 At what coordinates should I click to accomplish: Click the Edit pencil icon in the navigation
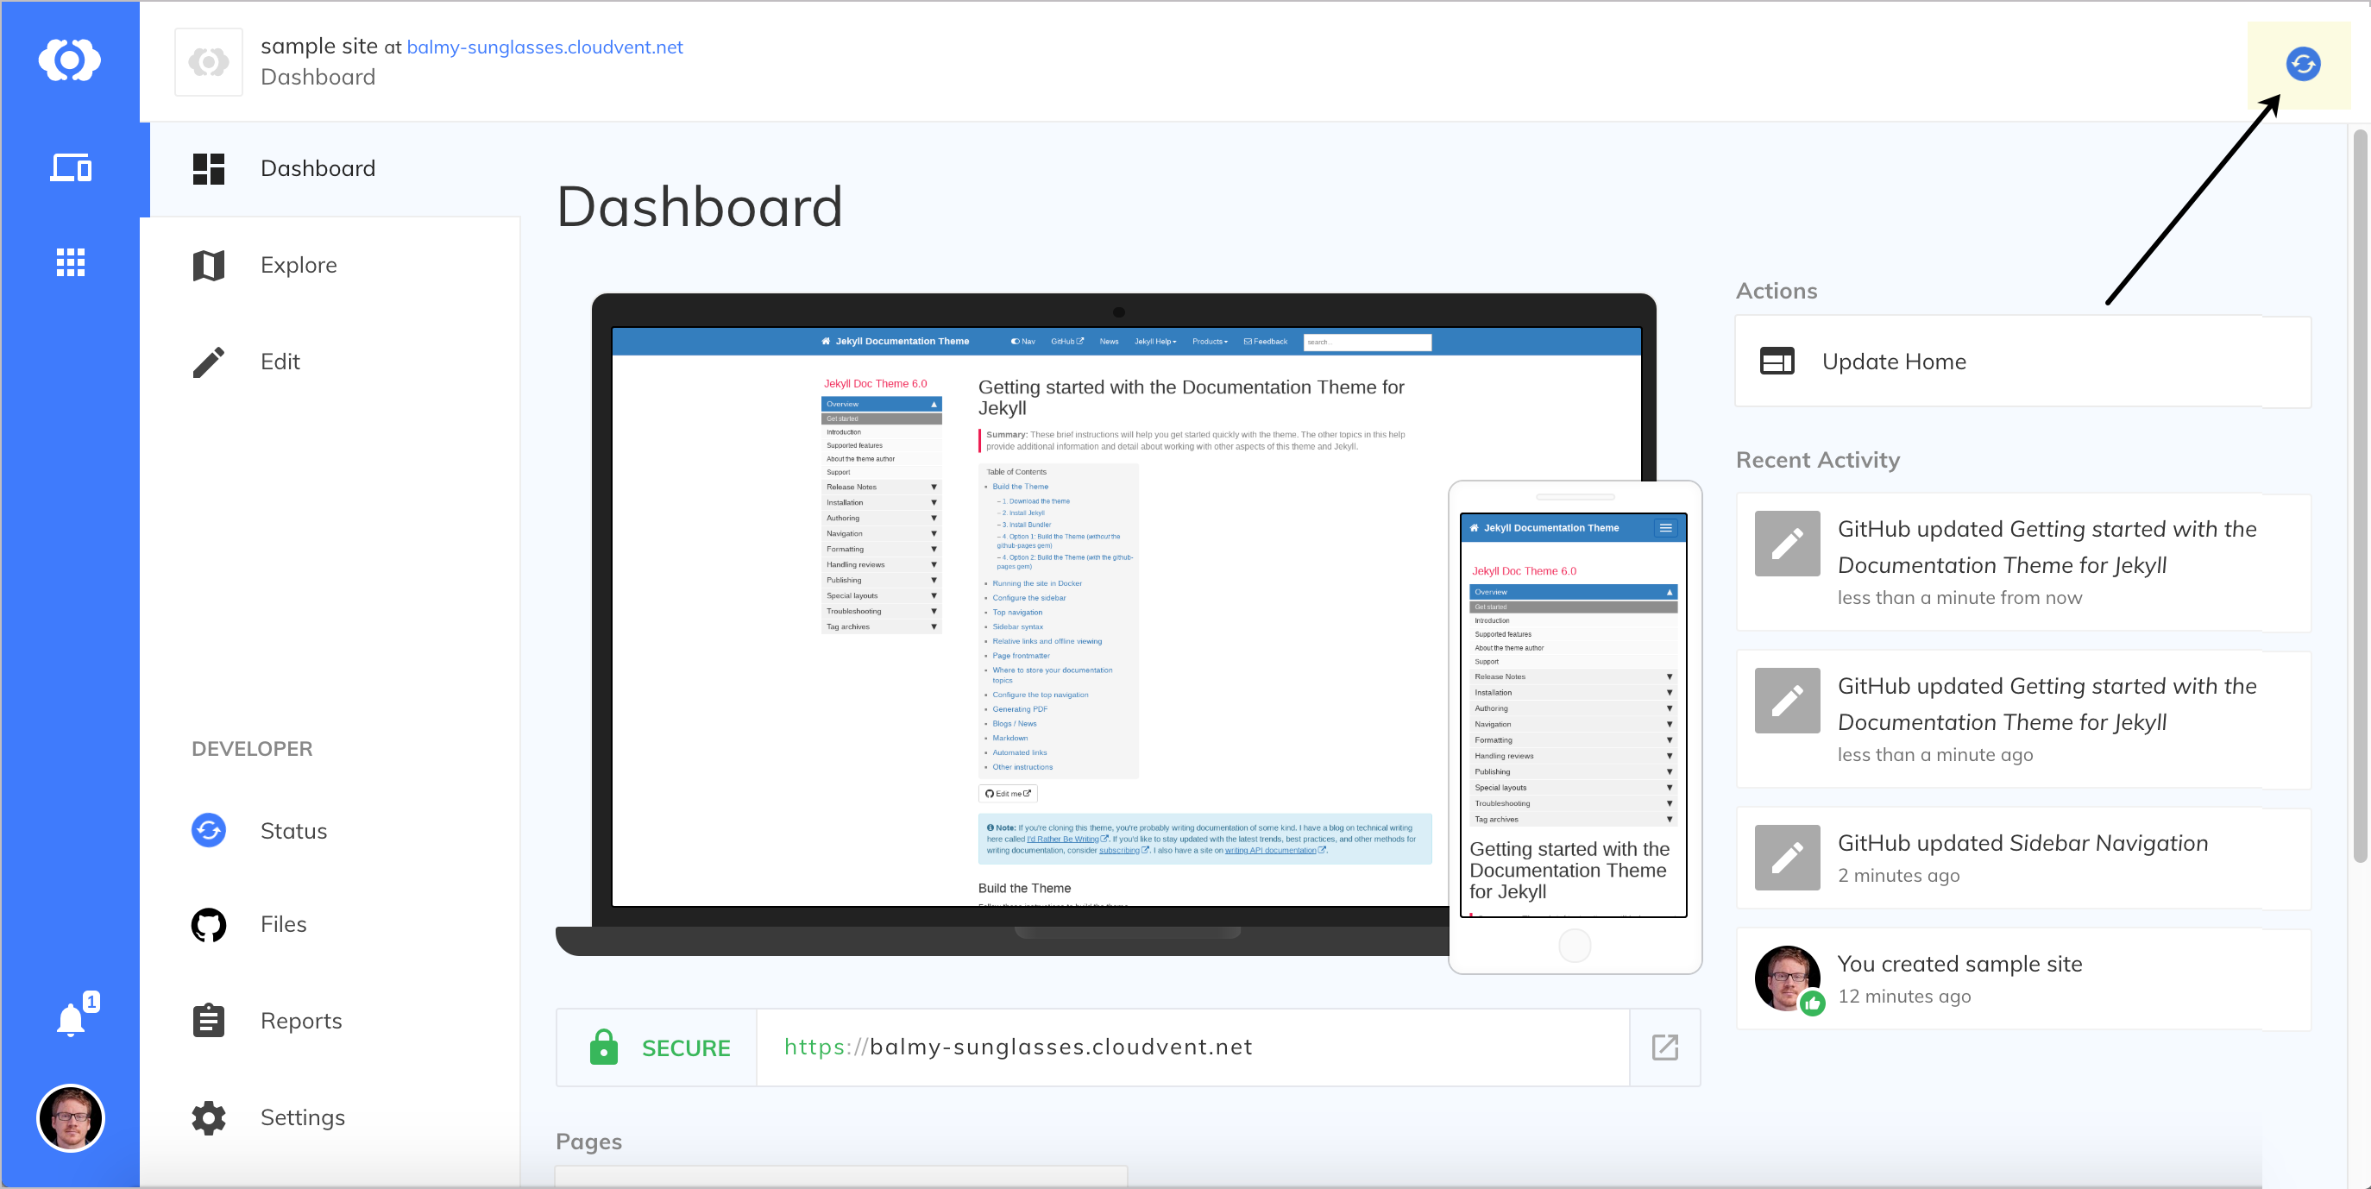(x=209, y=362)
